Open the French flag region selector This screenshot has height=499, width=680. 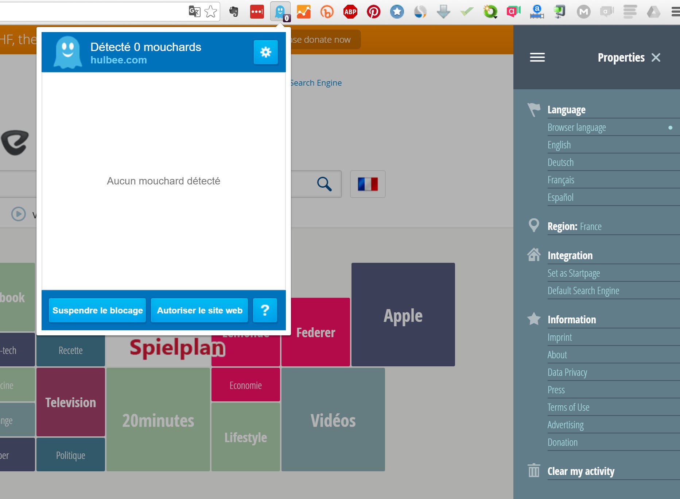point(368,184)
